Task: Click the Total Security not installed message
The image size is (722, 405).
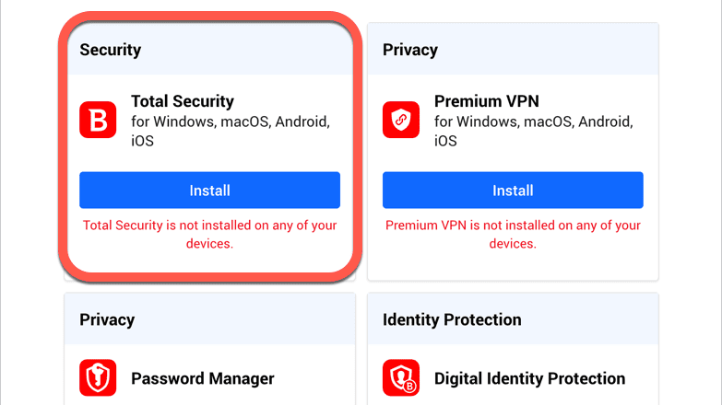Action: 209,235
